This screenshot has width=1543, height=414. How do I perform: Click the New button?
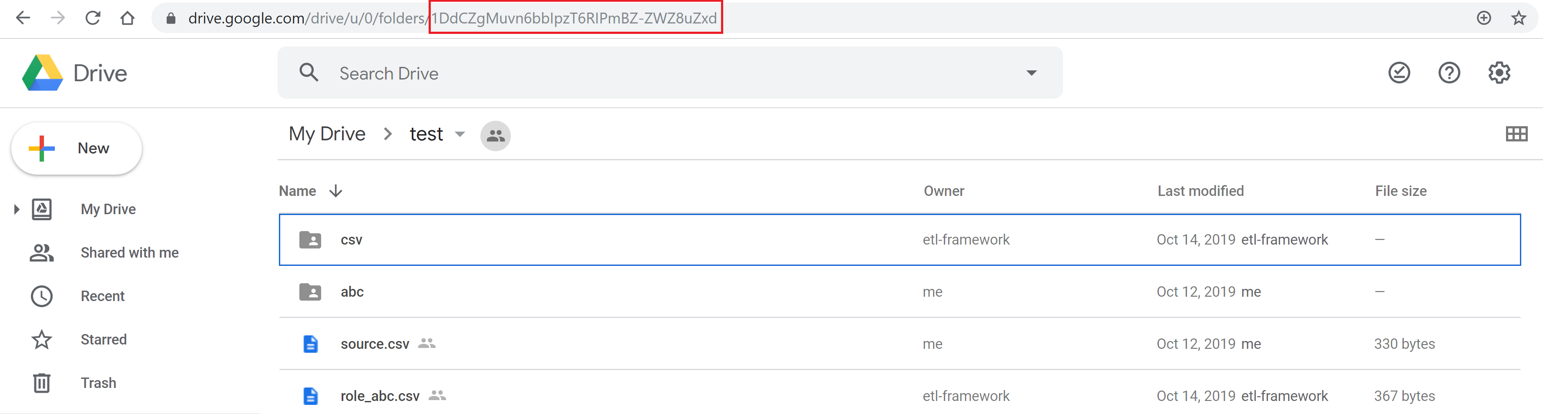click(x=77, y=149)
